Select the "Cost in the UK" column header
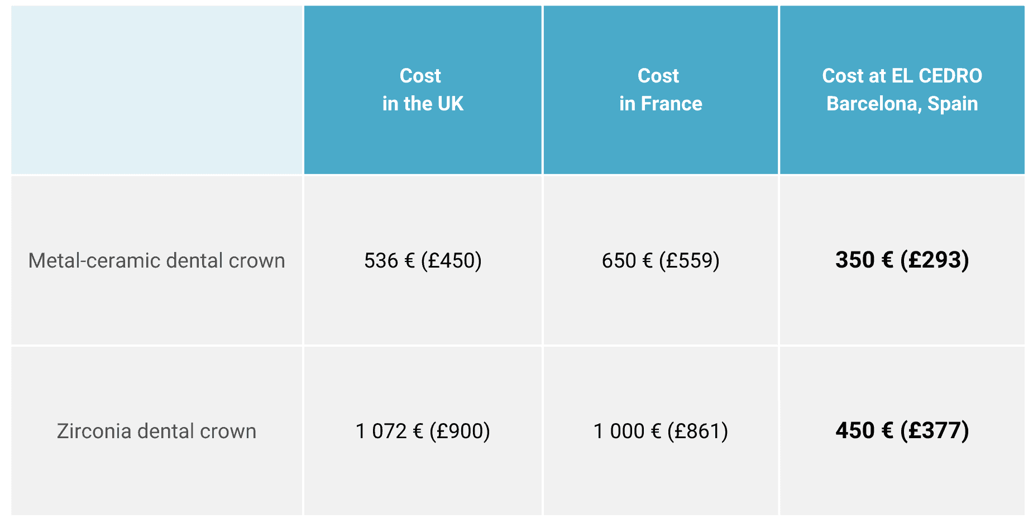 click(x=422, y=90)
